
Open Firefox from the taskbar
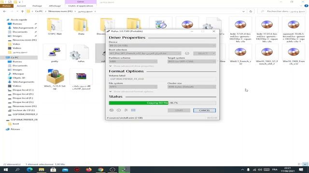point(89,170)
